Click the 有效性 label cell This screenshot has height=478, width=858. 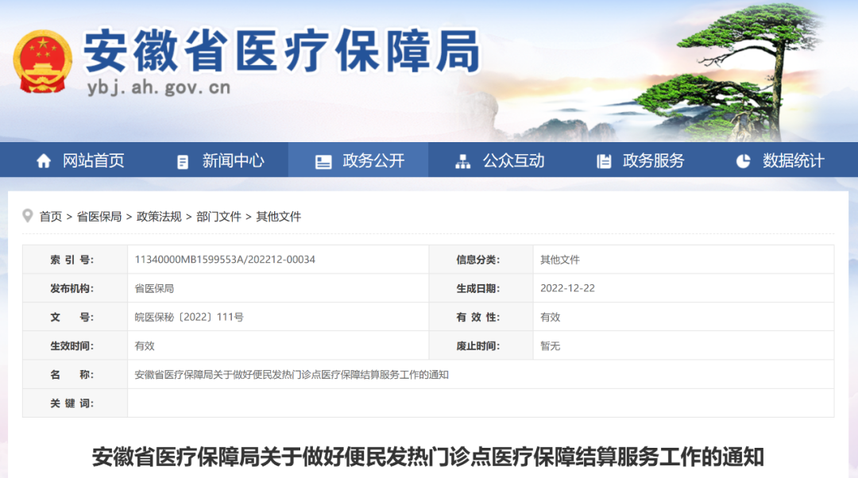(481, 317)
